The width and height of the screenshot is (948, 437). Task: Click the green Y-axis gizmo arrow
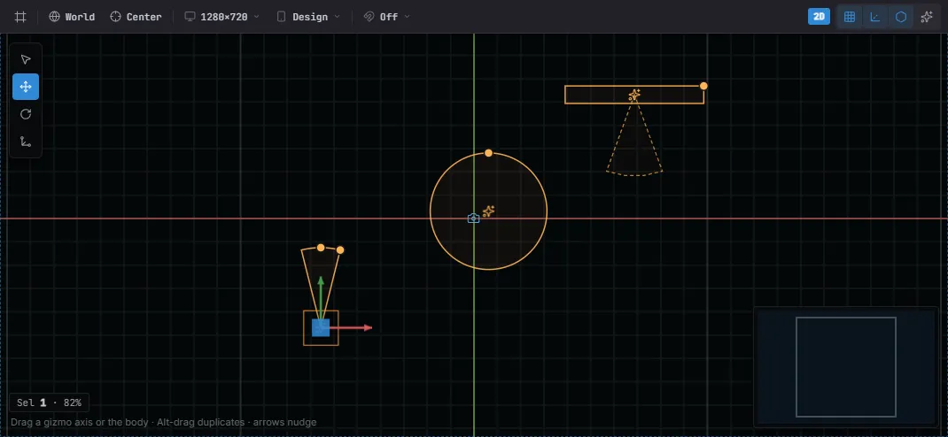tap(321, 296)
